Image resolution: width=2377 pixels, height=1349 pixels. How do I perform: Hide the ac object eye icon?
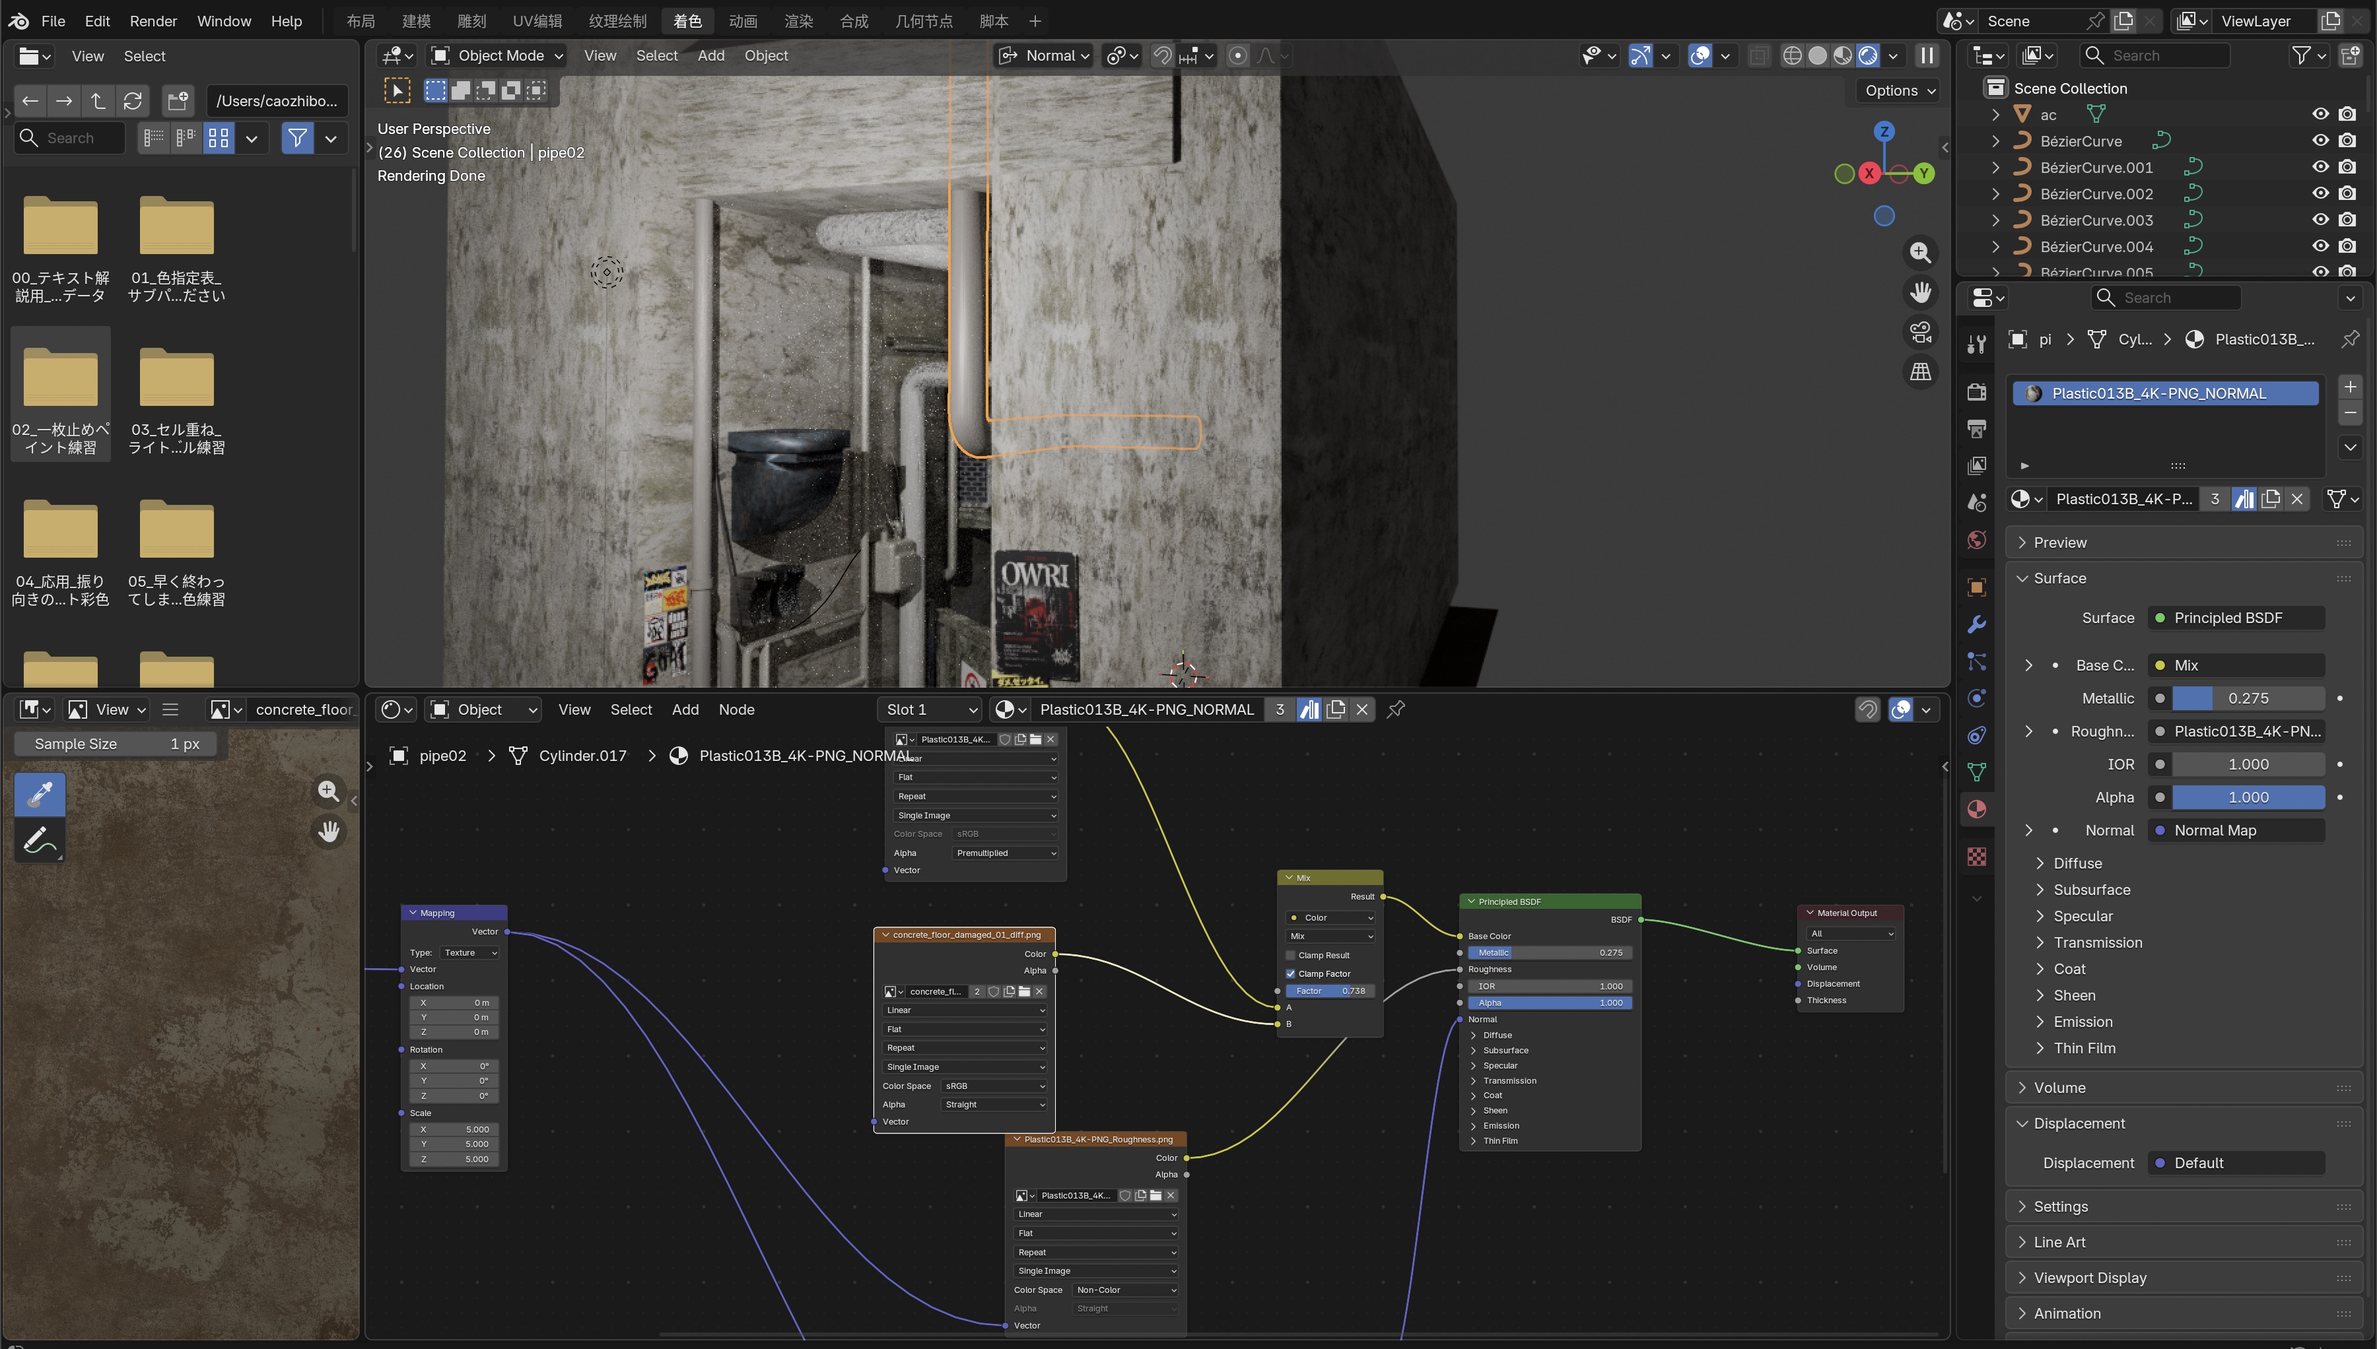click(x=2320, y=114)
